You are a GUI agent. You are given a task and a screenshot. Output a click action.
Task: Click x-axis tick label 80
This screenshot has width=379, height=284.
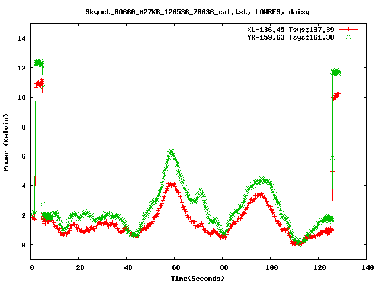point(224,267)
